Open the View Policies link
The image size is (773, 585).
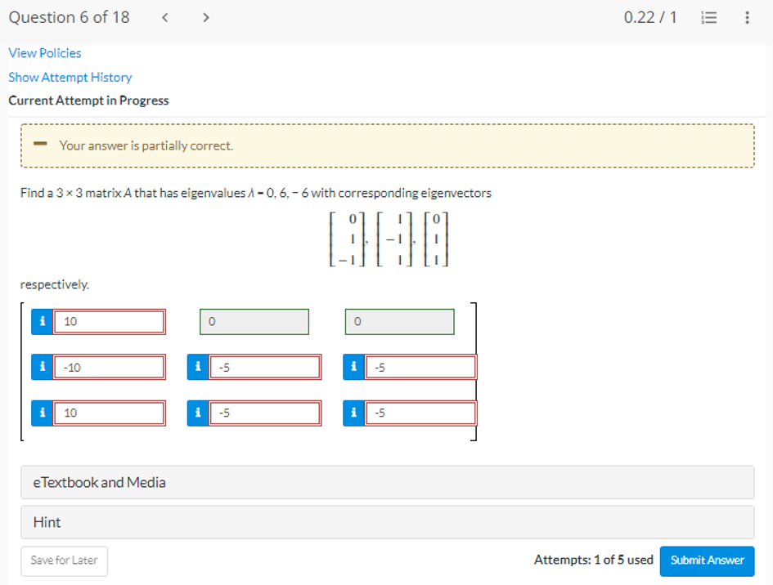tap(45, 53)
